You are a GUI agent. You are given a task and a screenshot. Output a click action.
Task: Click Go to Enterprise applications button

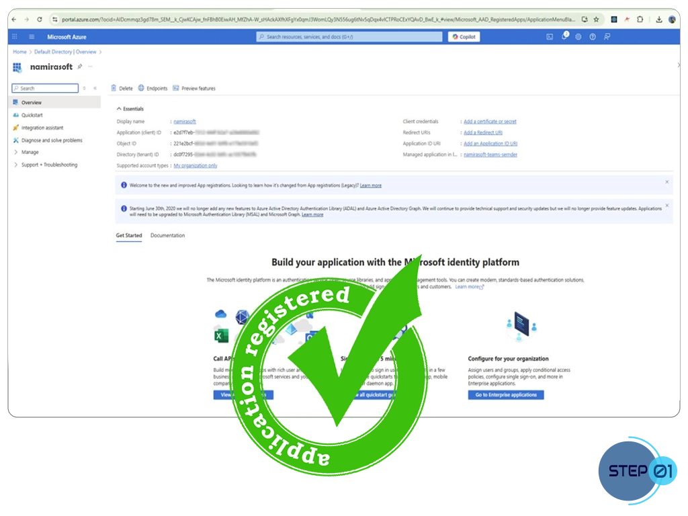click(x=506, y=395)
